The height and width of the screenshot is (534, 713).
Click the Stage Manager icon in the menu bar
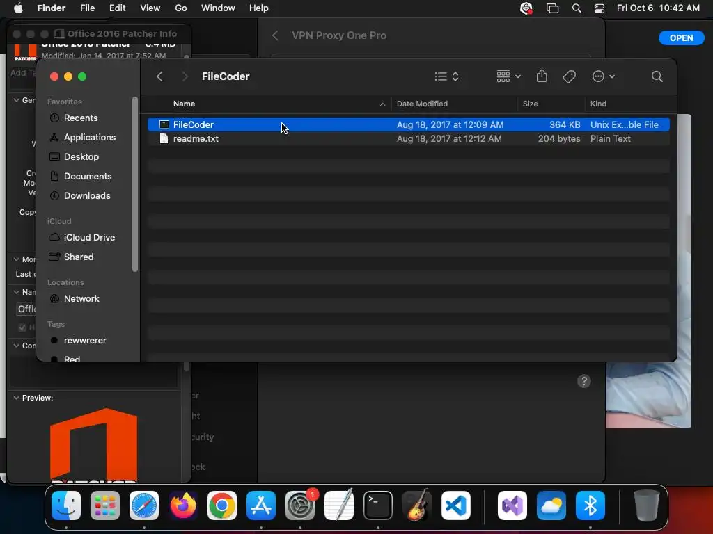point(552,8)
